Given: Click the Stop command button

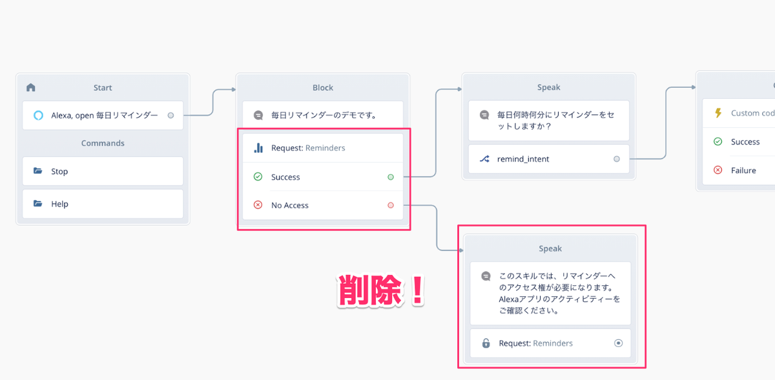Looking at the screenshot, I should 103,171.
